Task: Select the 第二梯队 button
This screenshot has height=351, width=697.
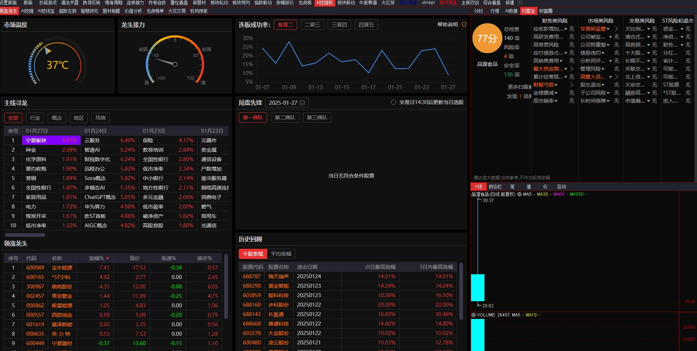Action: (x=285, y=117)
